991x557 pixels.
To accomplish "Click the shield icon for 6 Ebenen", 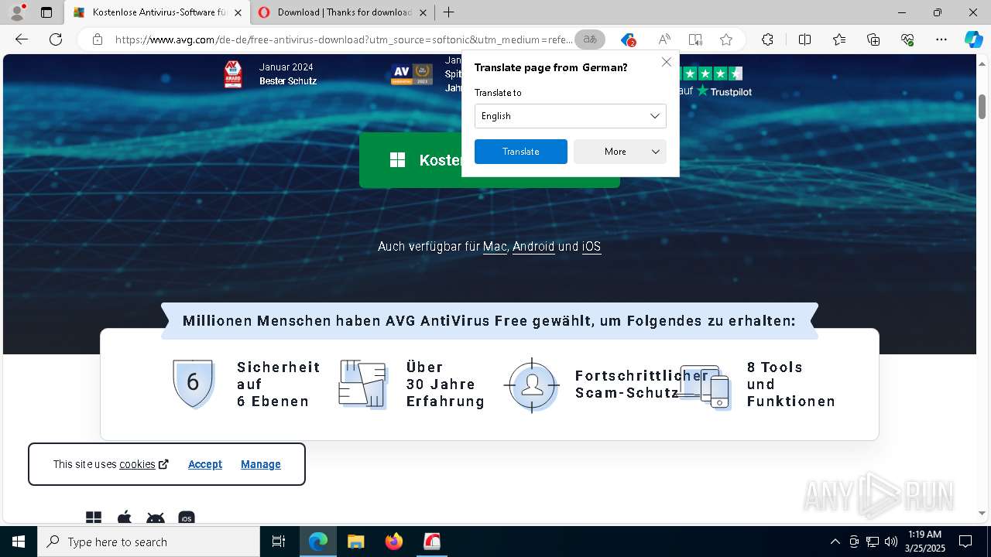I will [x=193, y=384].
